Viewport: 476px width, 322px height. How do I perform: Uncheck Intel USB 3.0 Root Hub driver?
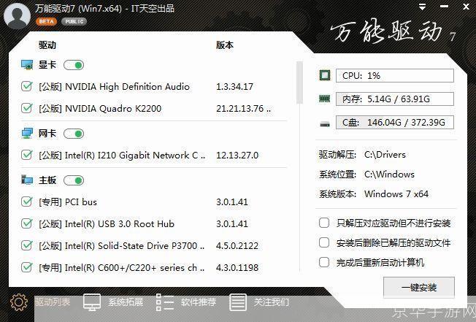[x=27, y=223]
